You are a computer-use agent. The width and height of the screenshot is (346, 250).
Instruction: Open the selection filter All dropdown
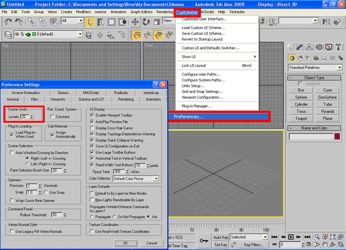[81, 21]
